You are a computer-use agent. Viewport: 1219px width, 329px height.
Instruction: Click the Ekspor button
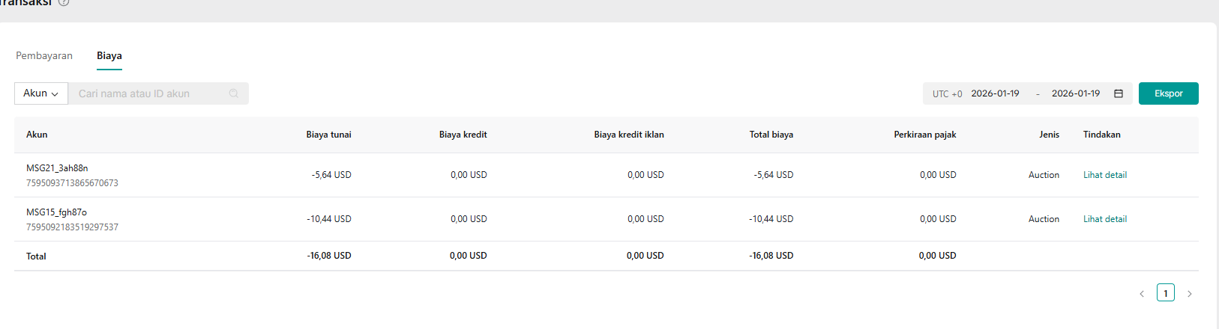point(1168,93)
